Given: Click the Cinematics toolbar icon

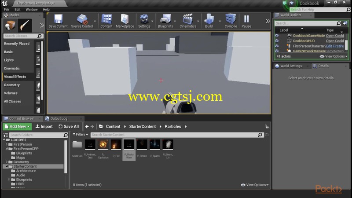Looking at the screenshot, I should click(x=188, y=21).
